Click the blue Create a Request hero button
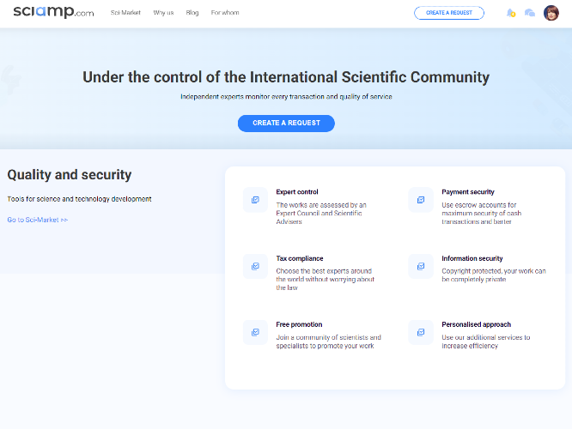 point(286,124)
